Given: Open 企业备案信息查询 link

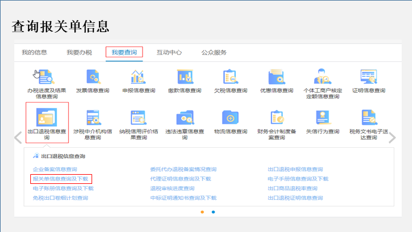Looking at the screenshot, I should (x=55, y=169).
